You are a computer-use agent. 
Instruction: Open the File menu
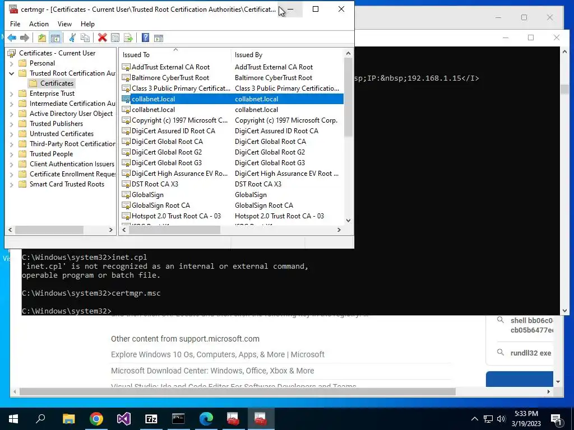(15, 24)
